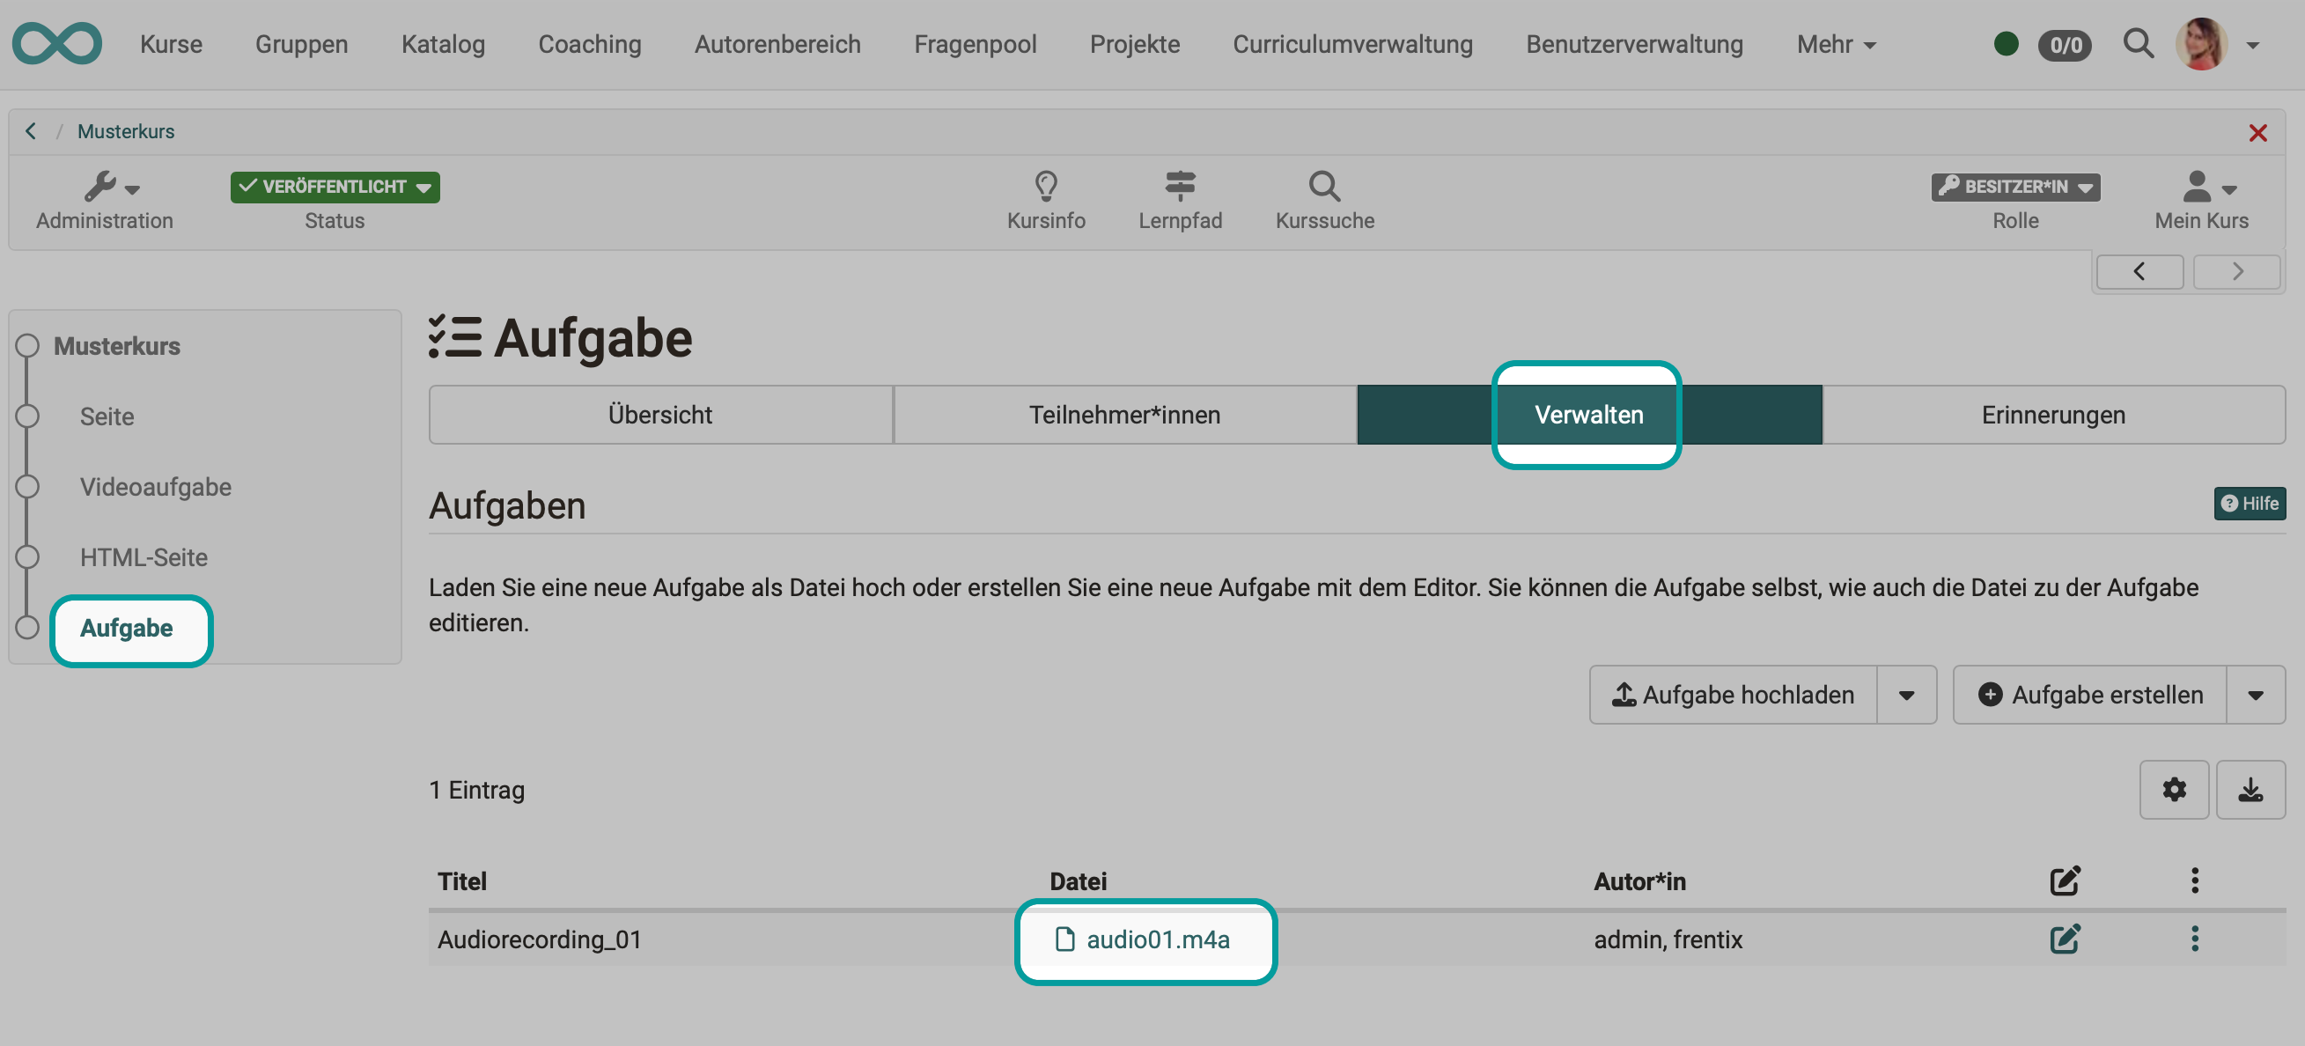Select Aufgabe in the course tree
The image size is (2305, 1046).
click(126, 628)
